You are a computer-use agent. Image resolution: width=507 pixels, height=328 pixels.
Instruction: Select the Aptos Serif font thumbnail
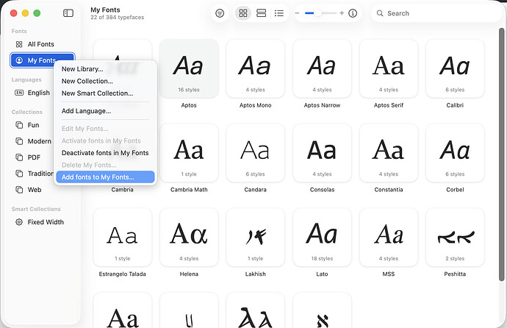click(x=389, y=68)
